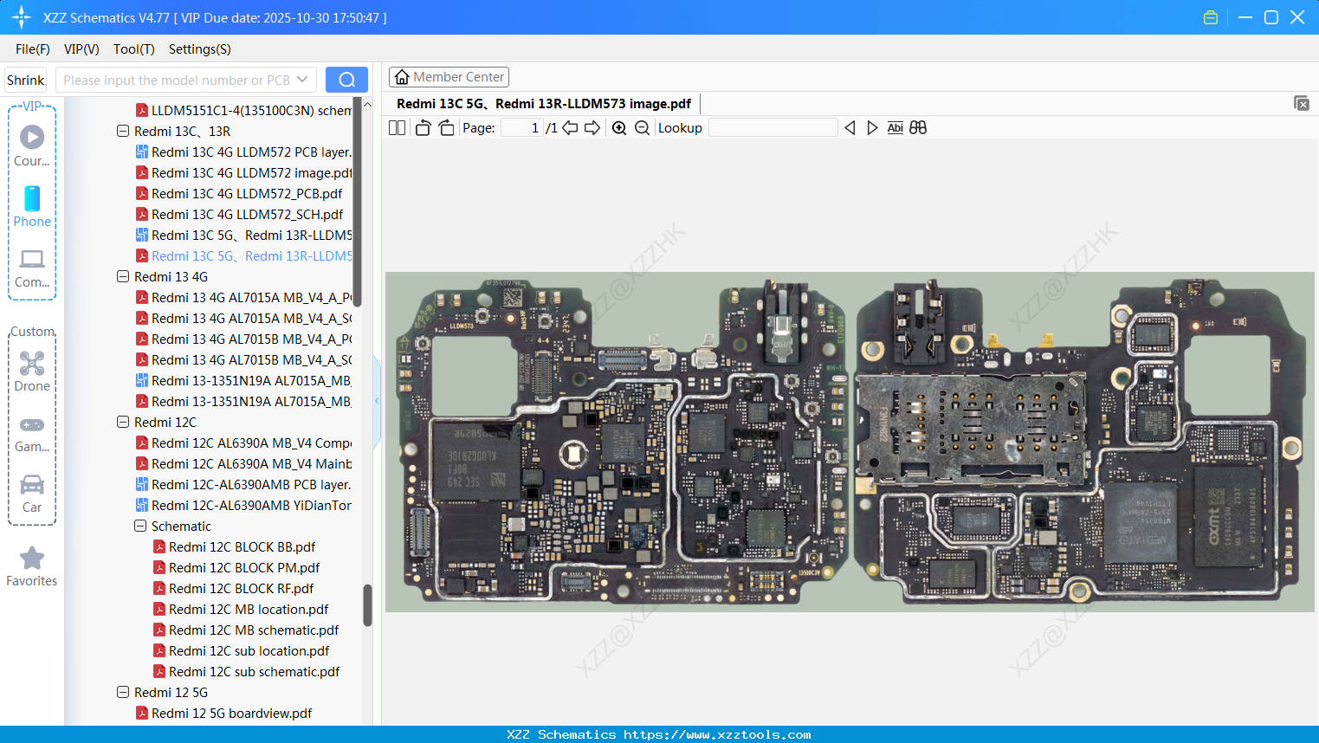The image size is (1319, 743).
Task: Open the Member Center page
Action: tap(449, 76)
